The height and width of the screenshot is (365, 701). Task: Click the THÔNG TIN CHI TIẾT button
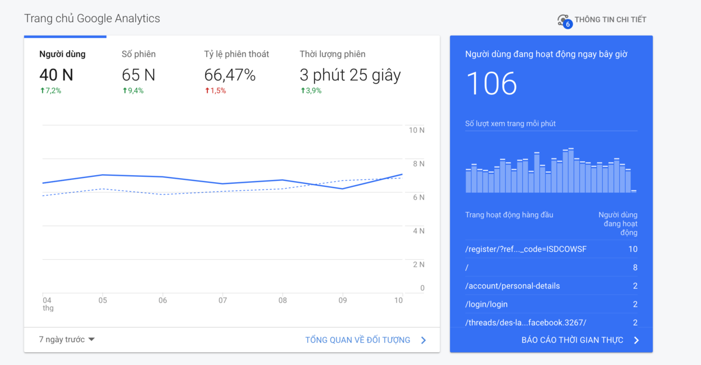point(610,19)
